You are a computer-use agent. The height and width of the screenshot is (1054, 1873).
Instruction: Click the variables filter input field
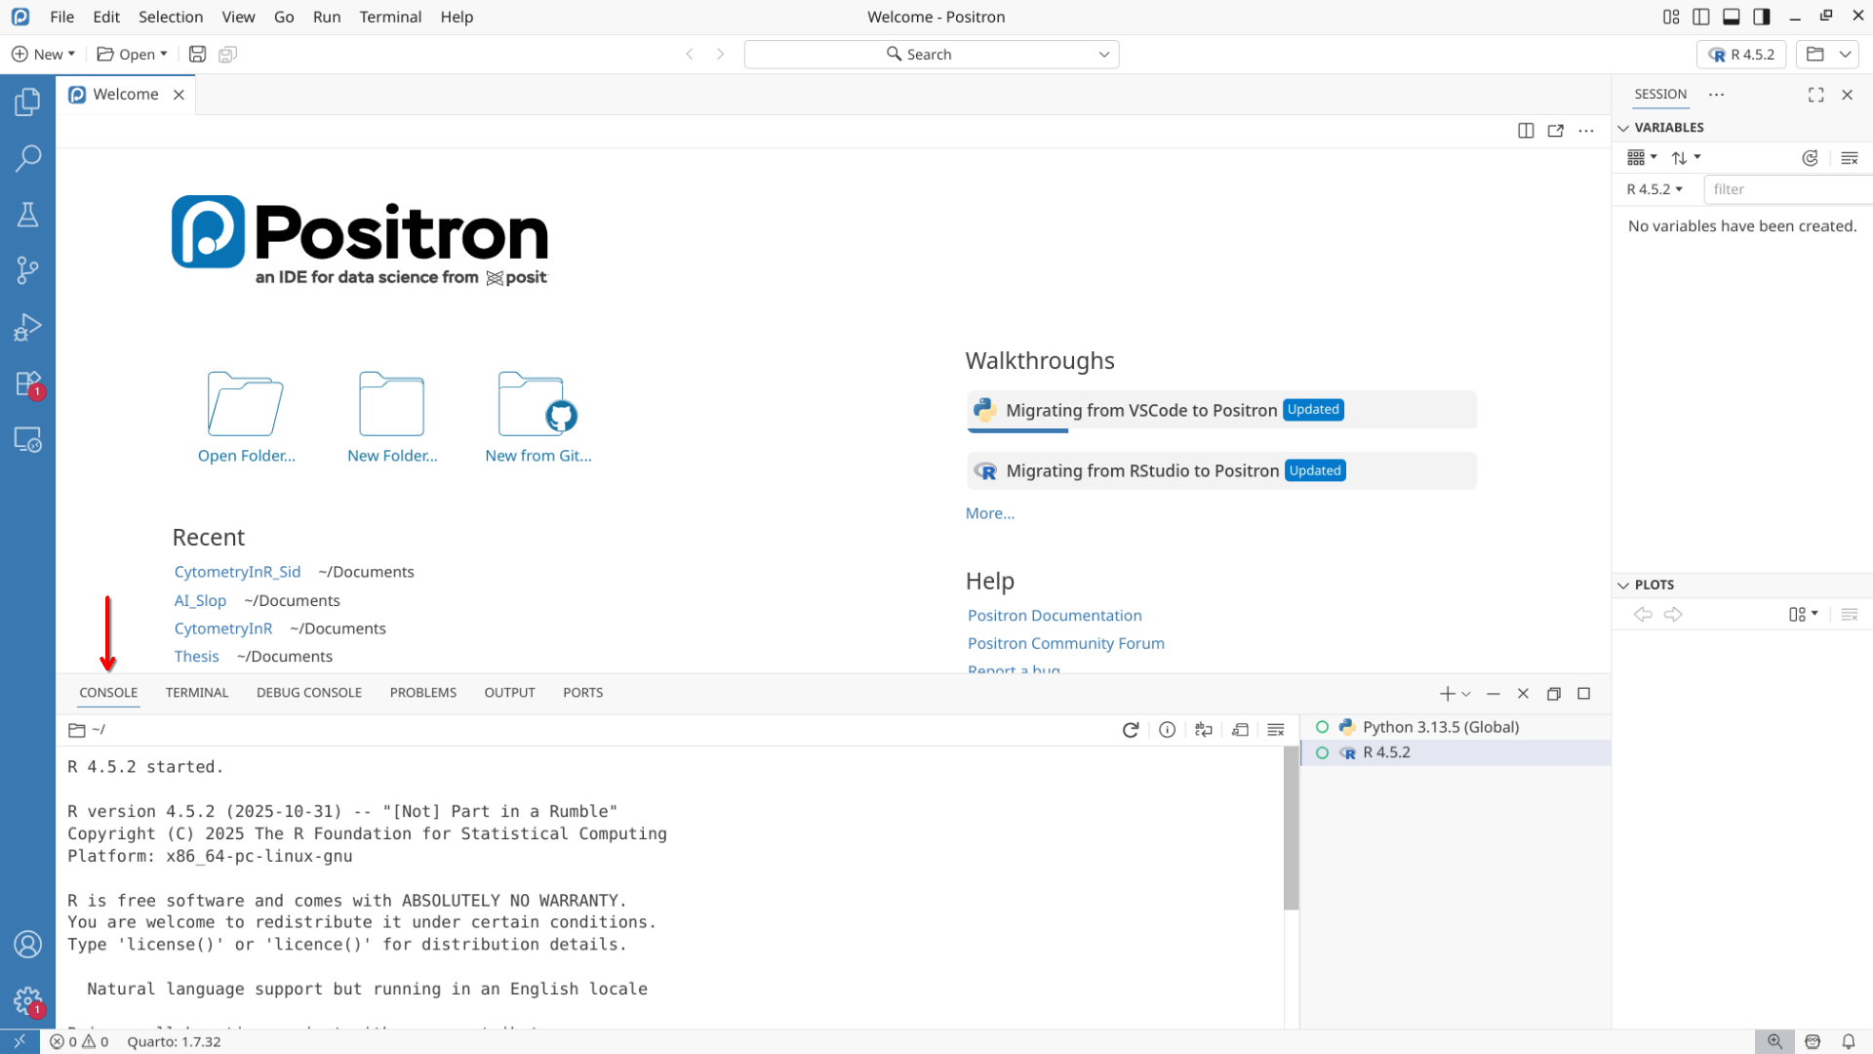pos(1785,189)
